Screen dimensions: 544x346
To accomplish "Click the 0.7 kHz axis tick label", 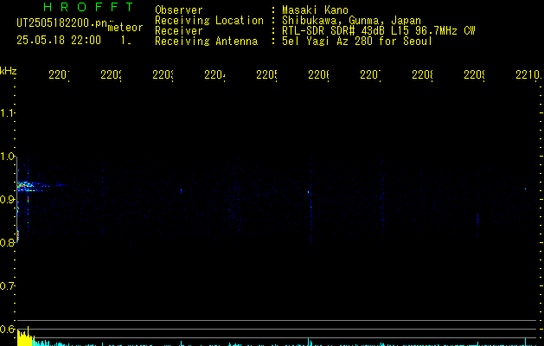I will coord(7,286).
